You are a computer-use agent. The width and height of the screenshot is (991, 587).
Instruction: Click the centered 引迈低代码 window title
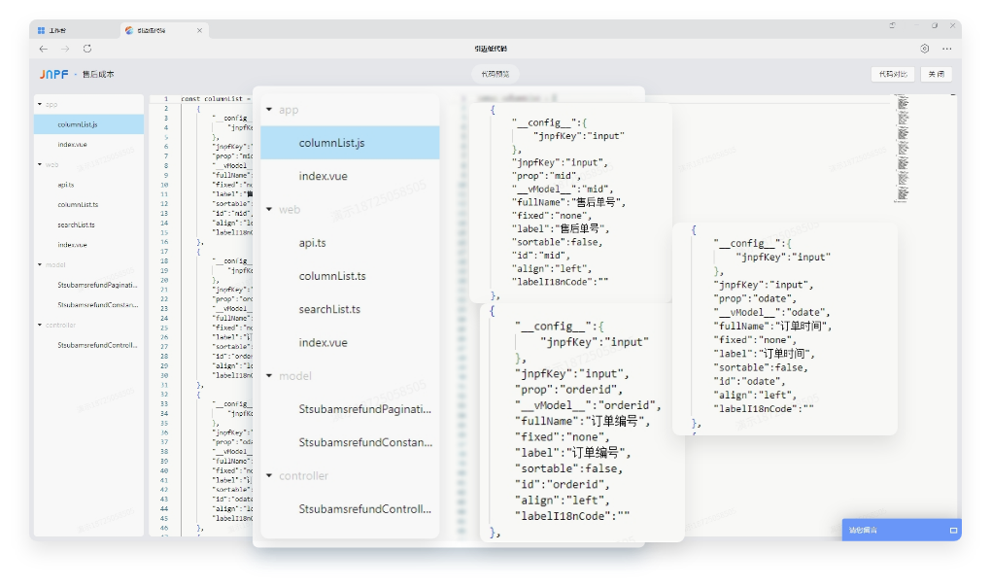[491, 49]
